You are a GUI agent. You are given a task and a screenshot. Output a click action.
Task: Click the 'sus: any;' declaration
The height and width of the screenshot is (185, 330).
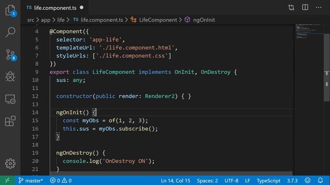71,80
